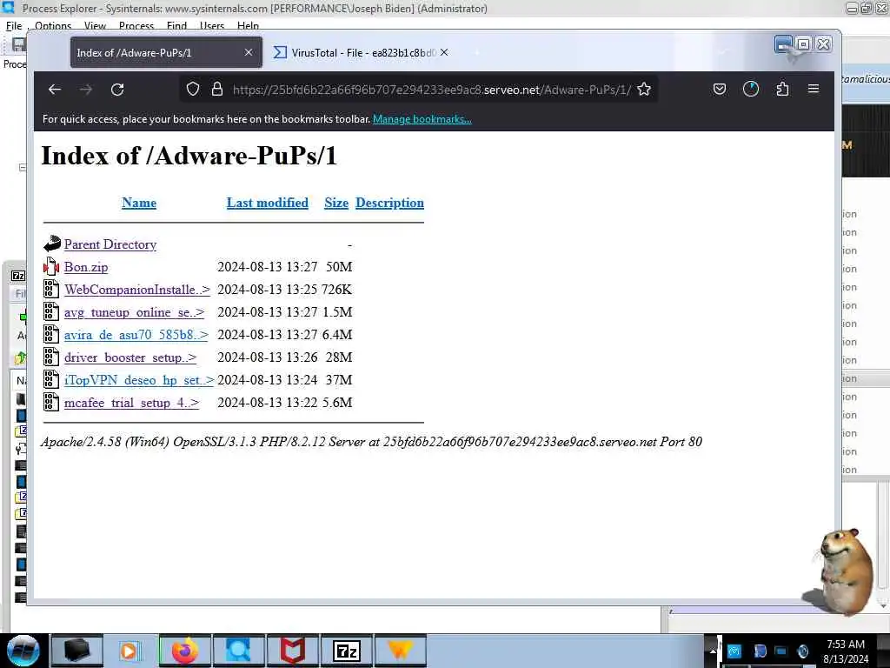Click the browser address bar URL

(431, 90)
